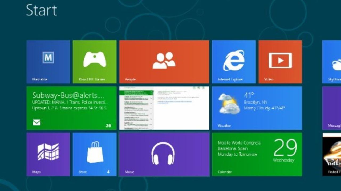Open the Messaging app tile

(x=333, y=108)
